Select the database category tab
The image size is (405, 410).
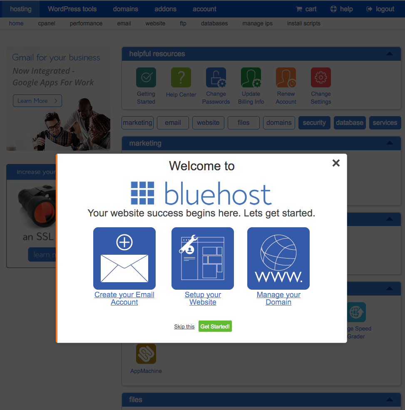coord(350,123)
